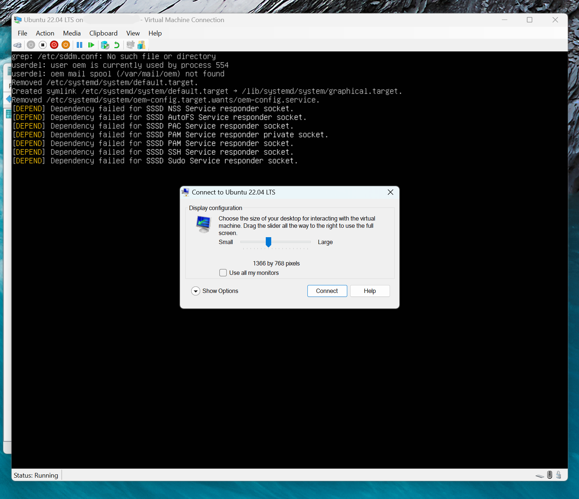Open the Clipboard menu

(103, 33)
